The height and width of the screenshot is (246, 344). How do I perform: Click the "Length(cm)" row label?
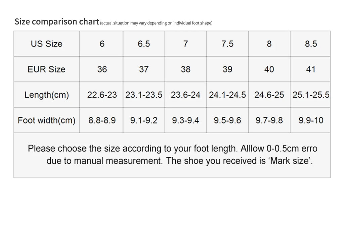point(46,95)
